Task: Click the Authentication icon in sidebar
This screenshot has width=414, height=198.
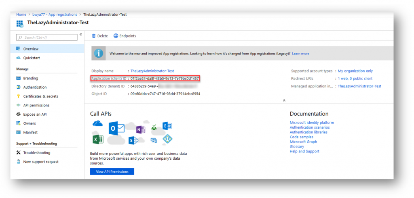Action: (x=18, y=87)
